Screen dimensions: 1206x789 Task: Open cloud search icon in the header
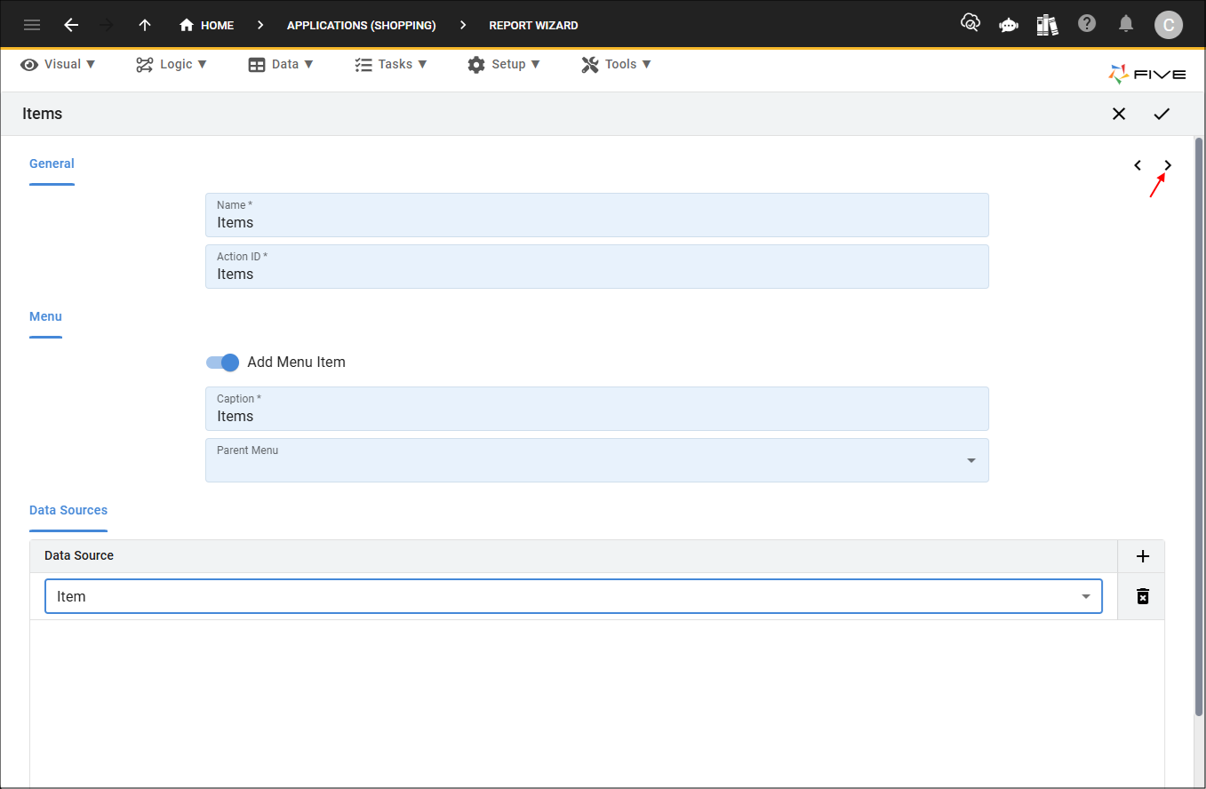(x=970, y=24)
